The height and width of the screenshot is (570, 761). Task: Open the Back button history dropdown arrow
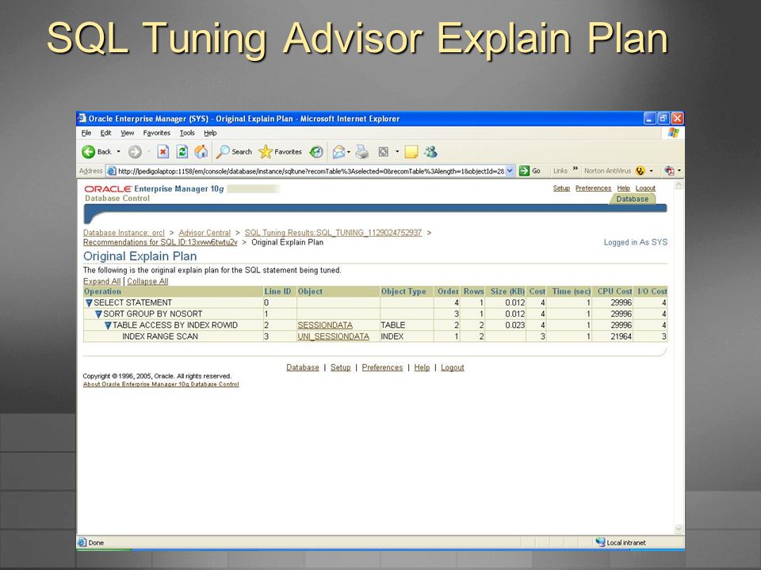click(x=118, y=152)
